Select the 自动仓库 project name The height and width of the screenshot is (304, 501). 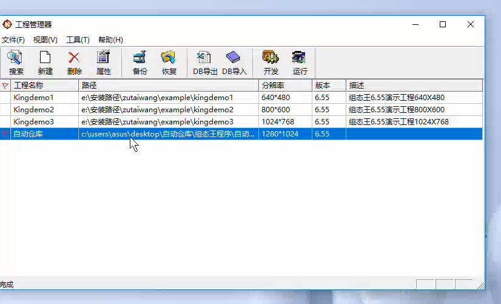(x=28, y=134)
